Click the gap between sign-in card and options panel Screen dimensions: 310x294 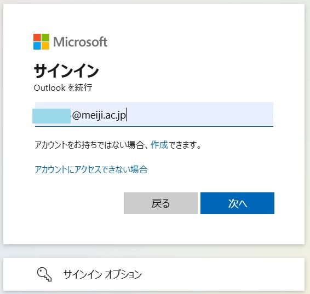pos(154,251)
